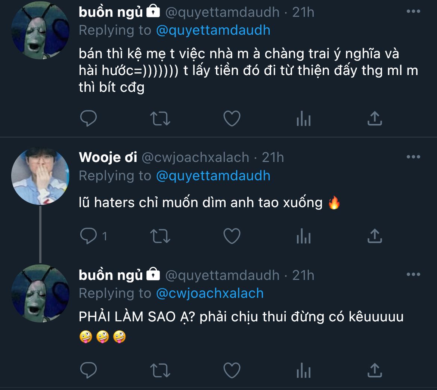
Task: Open more options for the last tweet
Action: pos(413,275)
